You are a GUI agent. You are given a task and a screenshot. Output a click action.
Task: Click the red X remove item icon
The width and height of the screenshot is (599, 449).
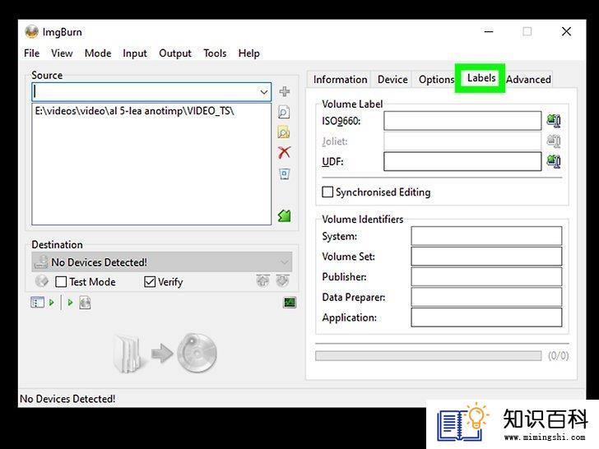[284, 153]
